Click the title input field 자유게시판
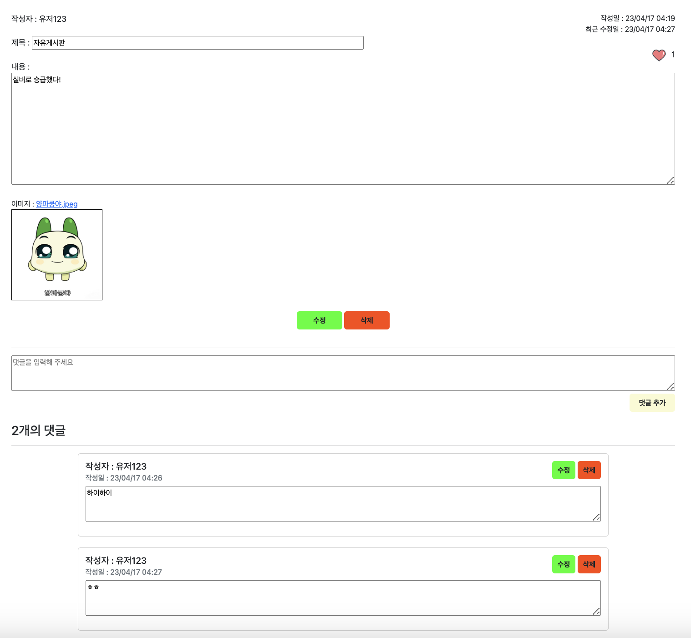Viewport: 691px width, 638px height. (x=198, y=43)
